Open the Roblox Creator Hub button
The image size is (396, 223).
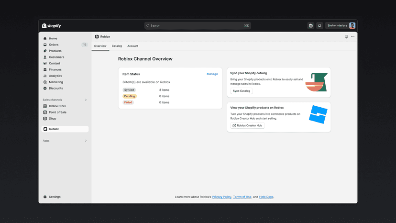247,125
